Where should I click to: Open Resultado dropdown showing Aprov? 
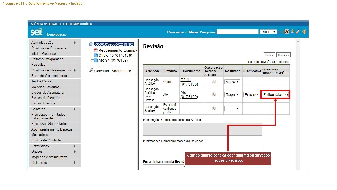232,82
